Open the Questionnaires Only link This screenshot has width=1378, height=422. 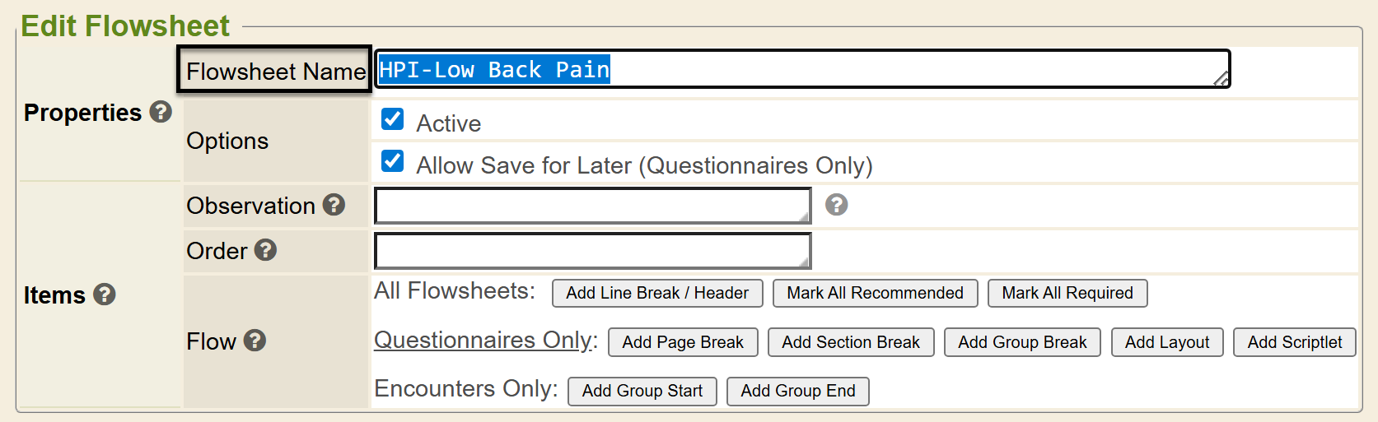[485, 340]
